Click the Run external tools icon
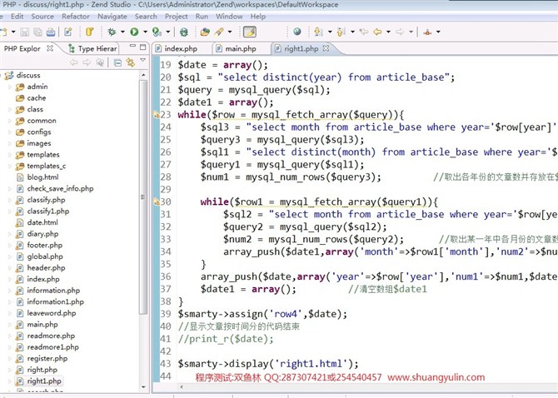The image size is (558, 398). [157, 32]
